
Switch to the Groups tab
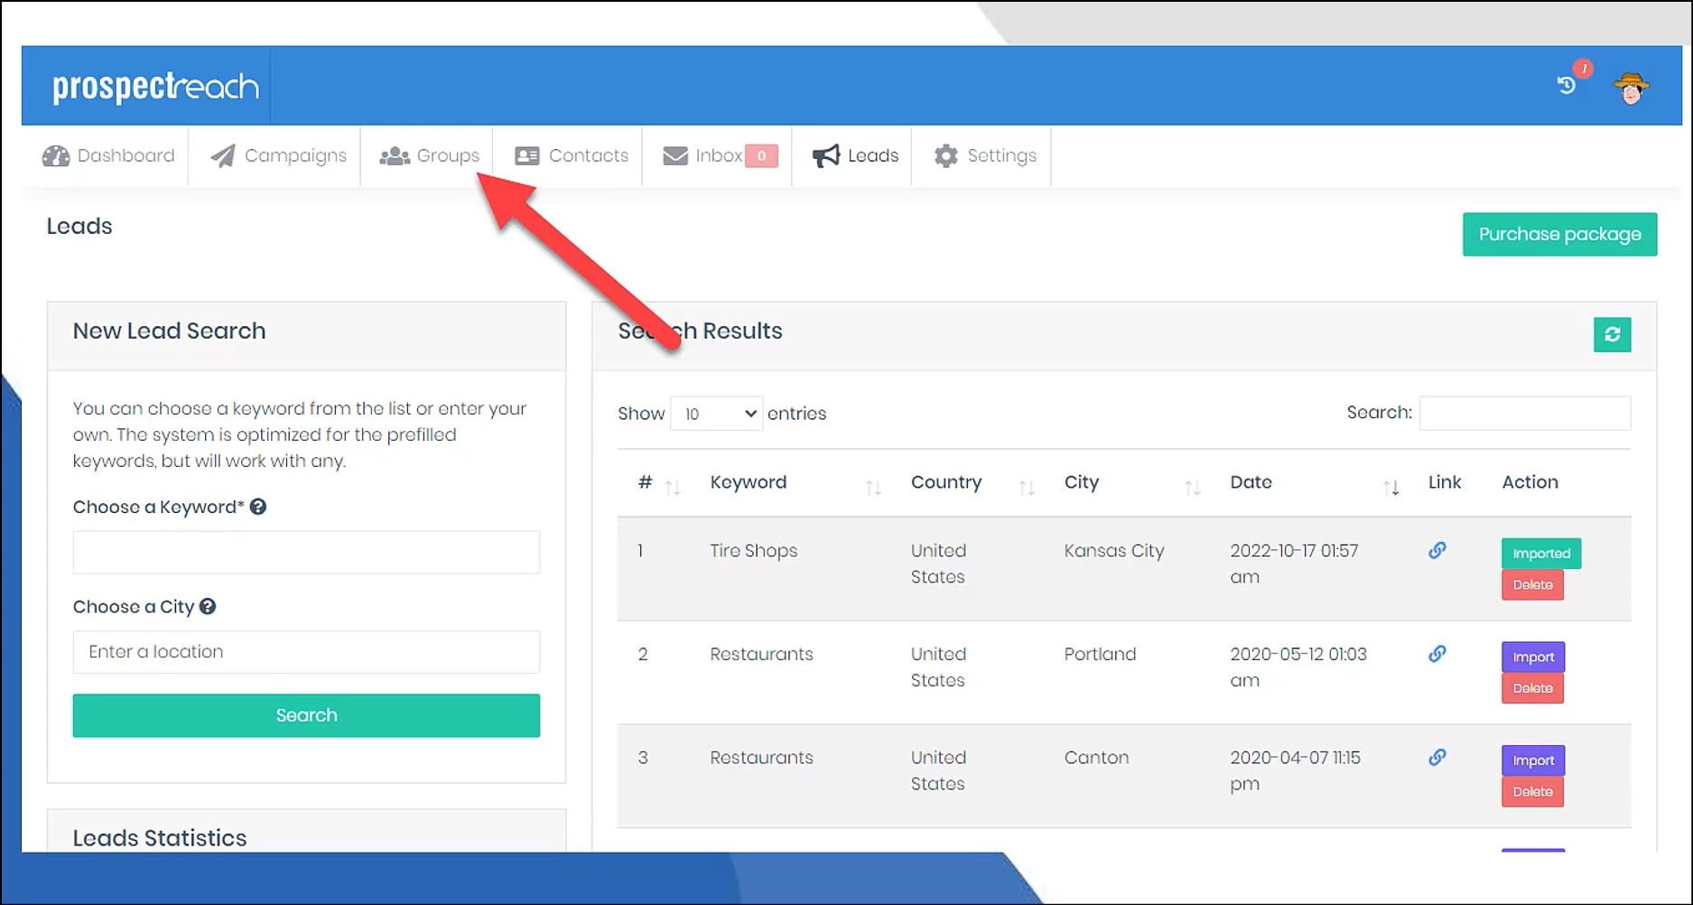(x=429, y=156)
